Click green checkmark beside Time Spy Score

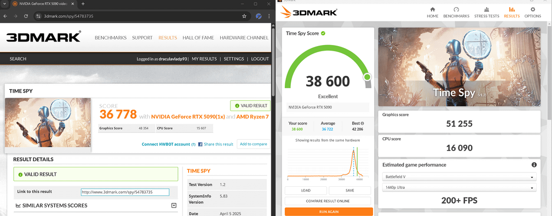point(323,33)
